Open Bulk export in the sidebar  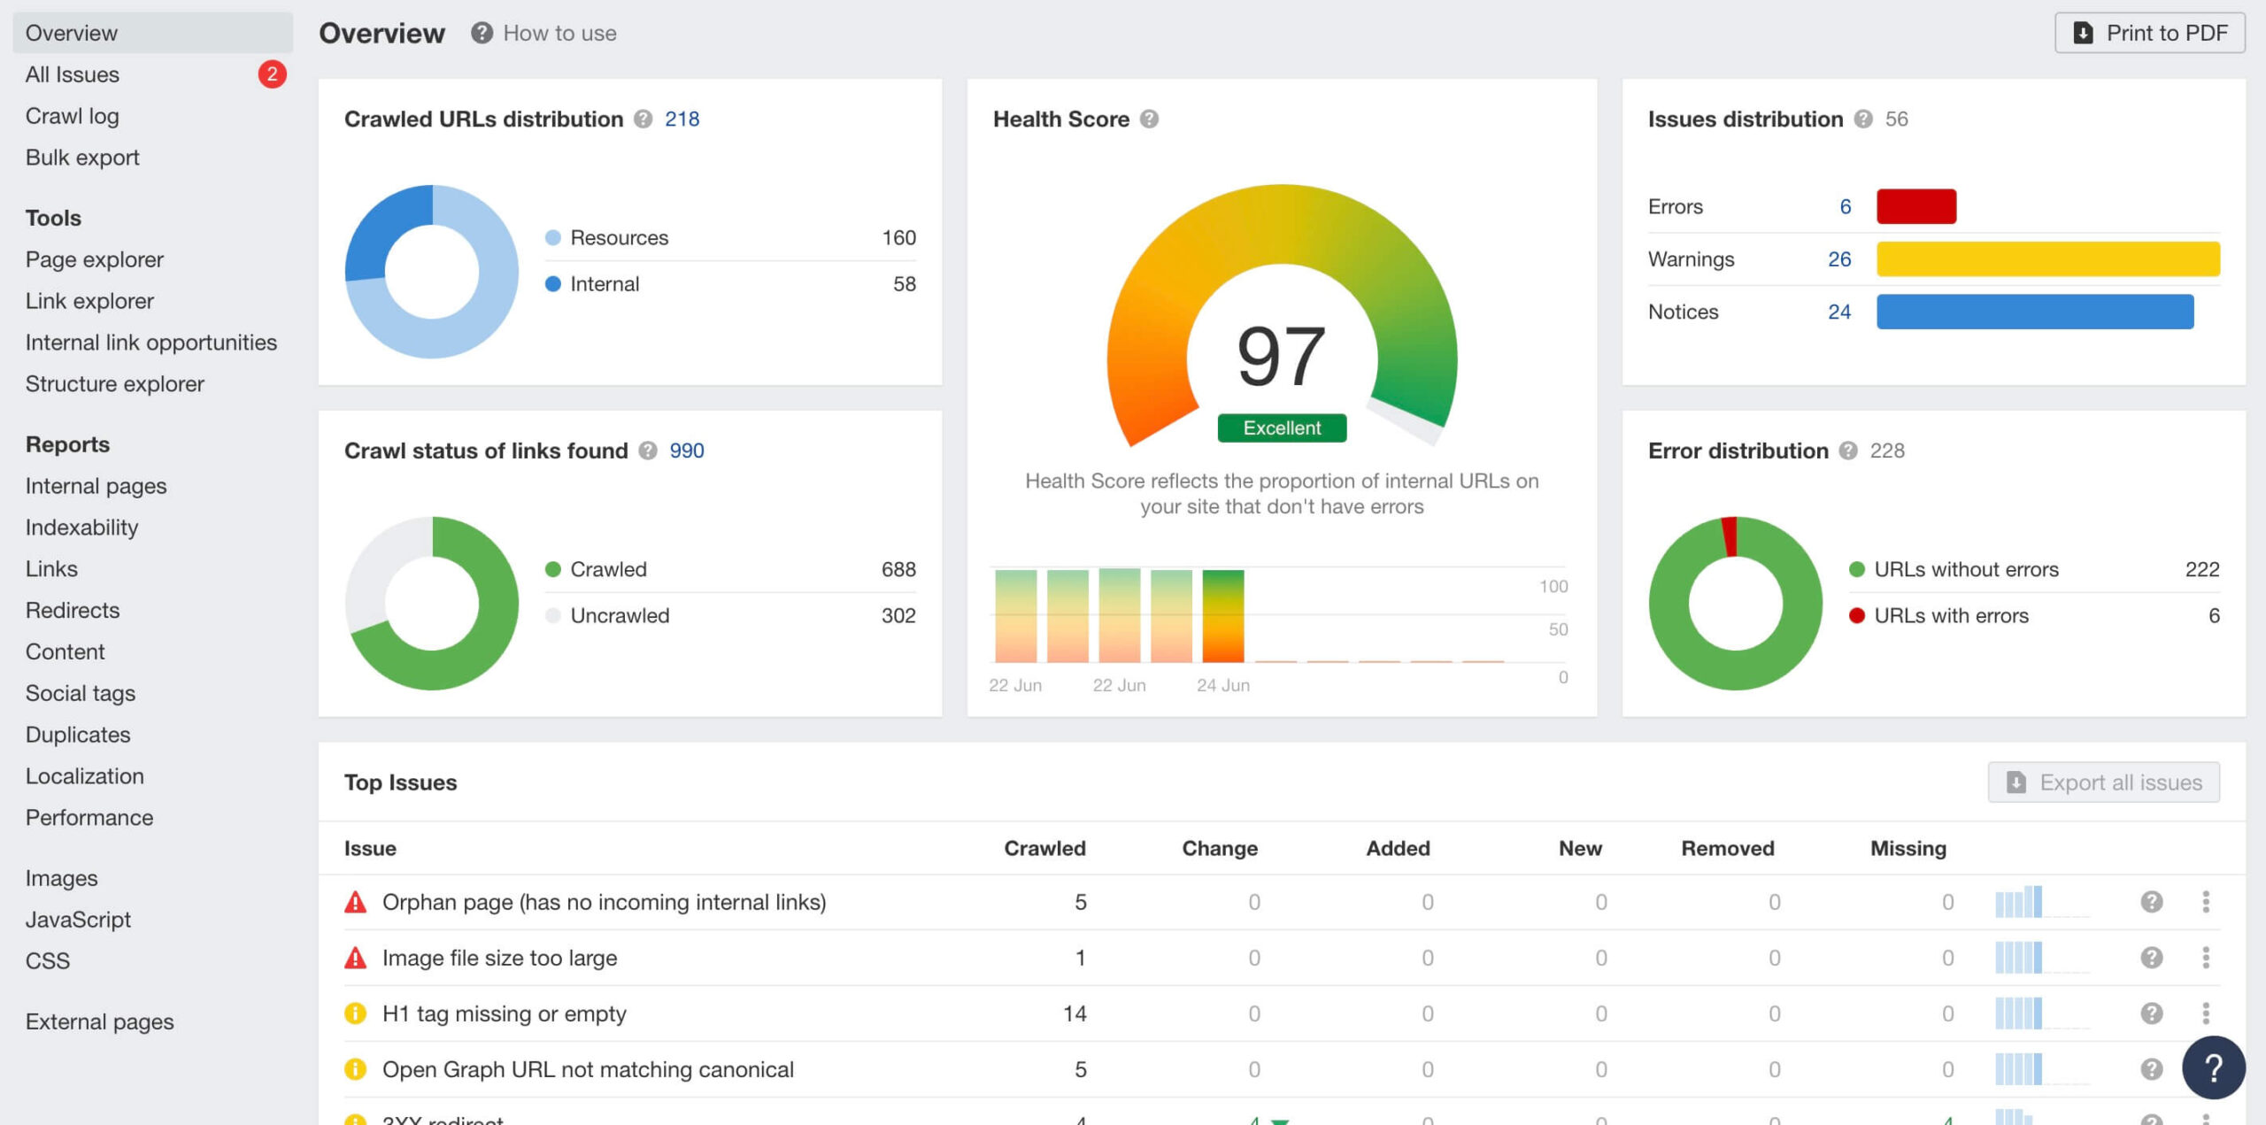click(x=82, y=158)
